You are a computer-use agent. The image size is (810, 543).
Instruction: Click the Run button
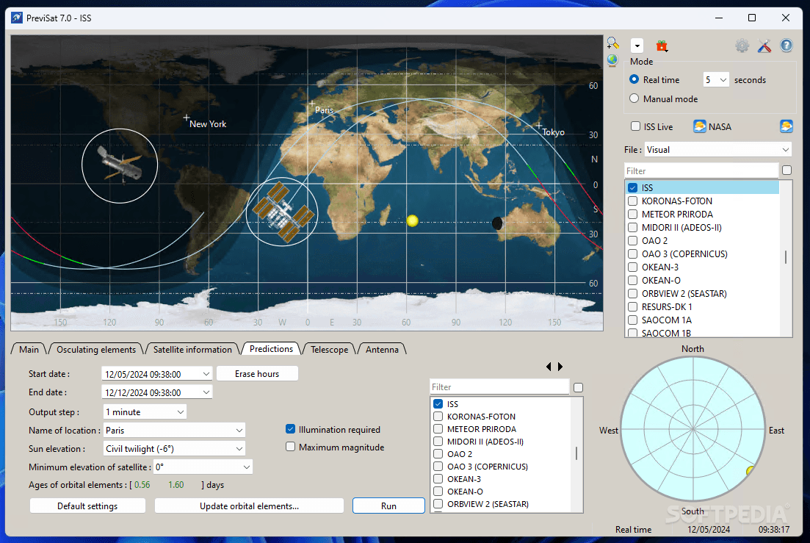[x=389, y=506]
